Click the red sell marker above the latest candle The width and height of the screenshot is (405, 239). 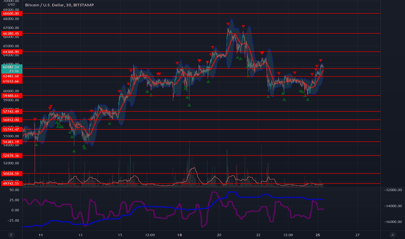pos(321,60)
